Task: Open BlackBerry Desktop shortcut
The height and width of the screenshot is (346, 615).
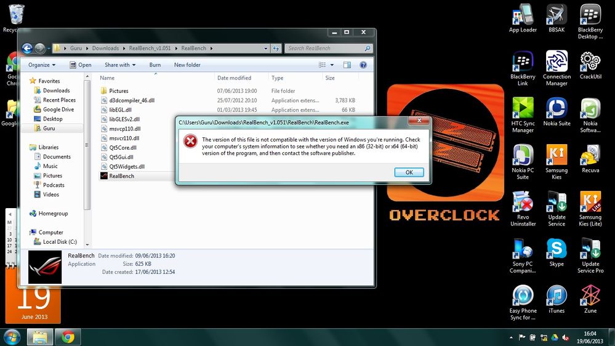Action: pos(590,22)
